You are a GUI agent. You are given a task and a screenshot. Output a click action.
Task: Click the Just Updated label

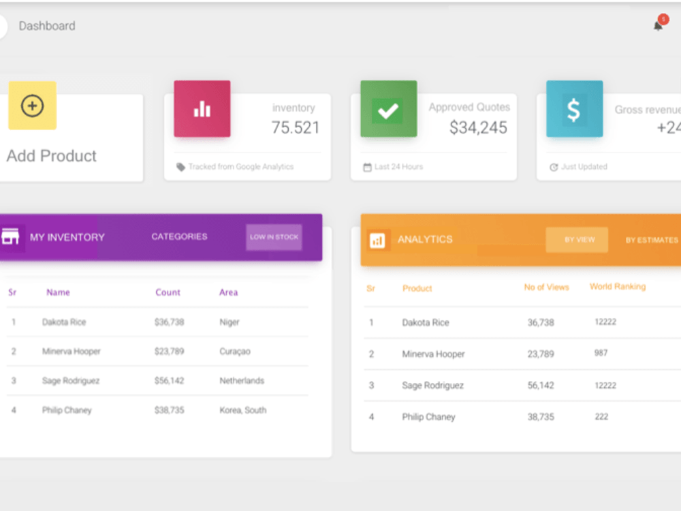pyautogui.click(x=584, y=167)
